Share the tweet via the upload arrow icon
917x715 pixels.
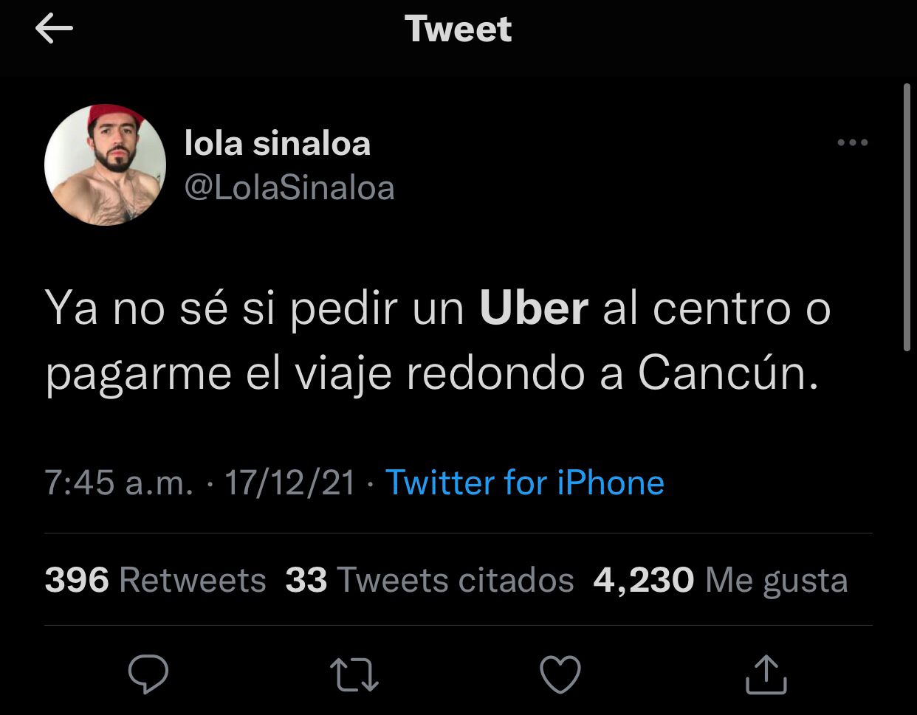pos(766,674)
